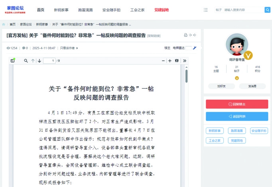The width and height of the screenshot is (272, 187).
Task: Focus the PDF page number field
Action: [x=49, y=61]
